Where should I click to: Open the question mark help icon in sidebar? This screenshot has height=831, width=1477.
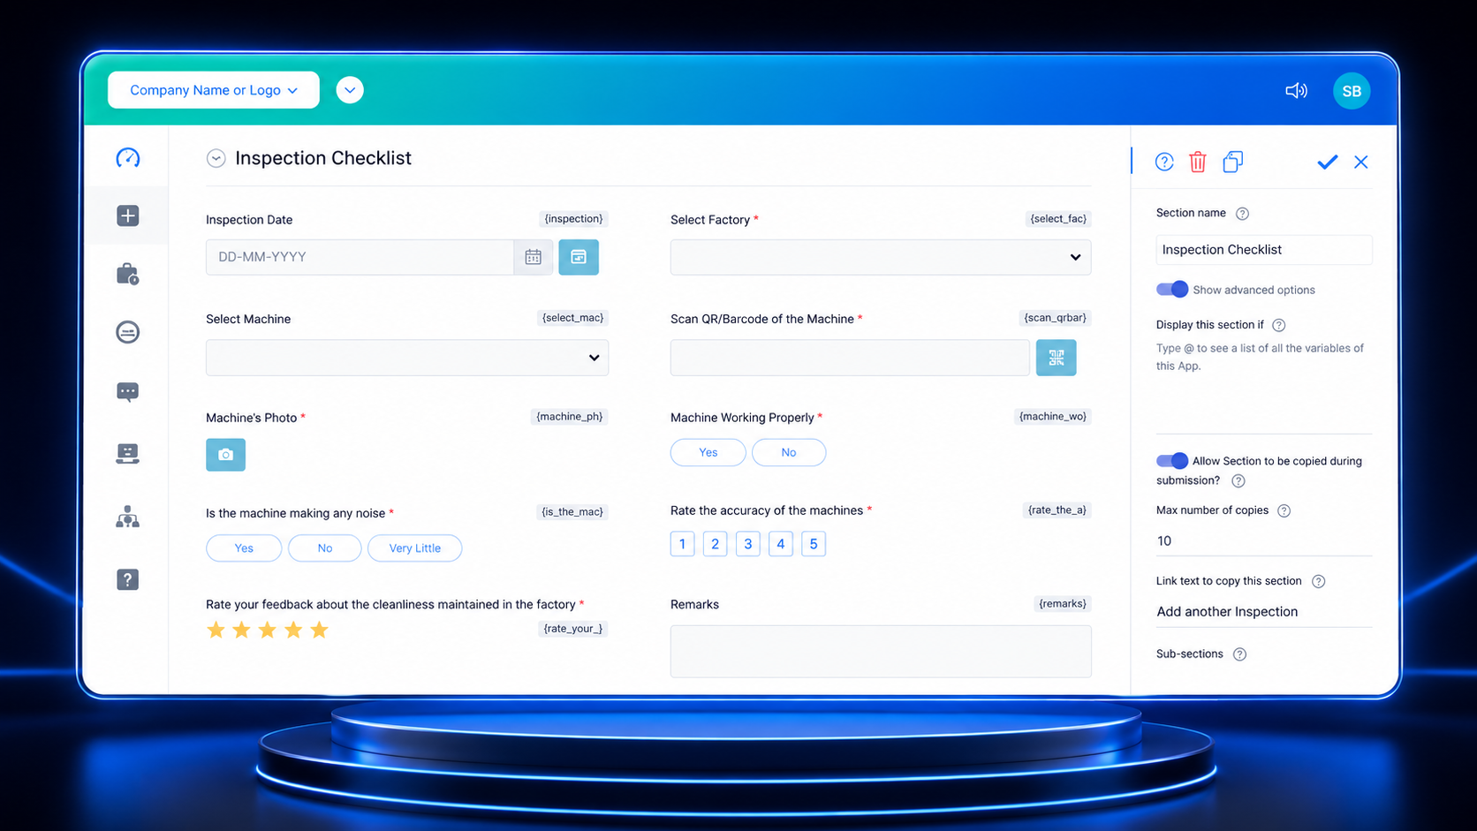pos(127,579)
